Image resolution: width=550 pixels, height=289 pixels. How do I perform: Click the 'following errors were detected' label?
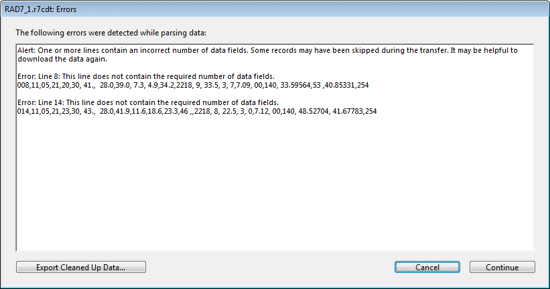point(111,33)
